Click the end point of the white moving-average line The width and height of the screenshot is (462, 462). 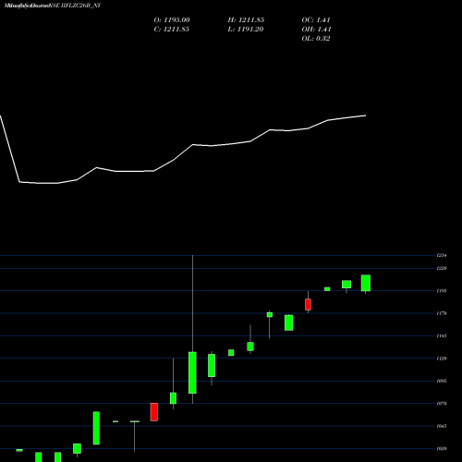tap(366, 115)
